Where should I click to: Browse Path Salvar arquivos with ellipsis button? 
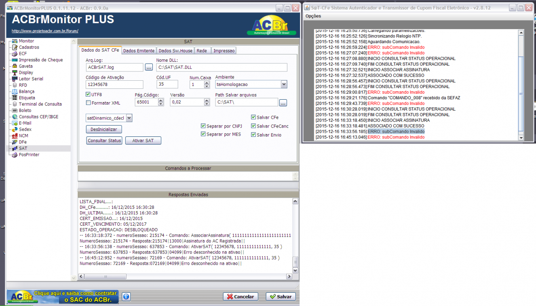283,103
